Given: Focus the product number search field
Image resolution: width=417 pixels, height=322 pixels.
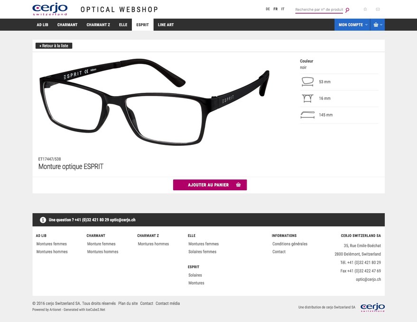Looking at the screenshot, I should click(x=319, y=9).
